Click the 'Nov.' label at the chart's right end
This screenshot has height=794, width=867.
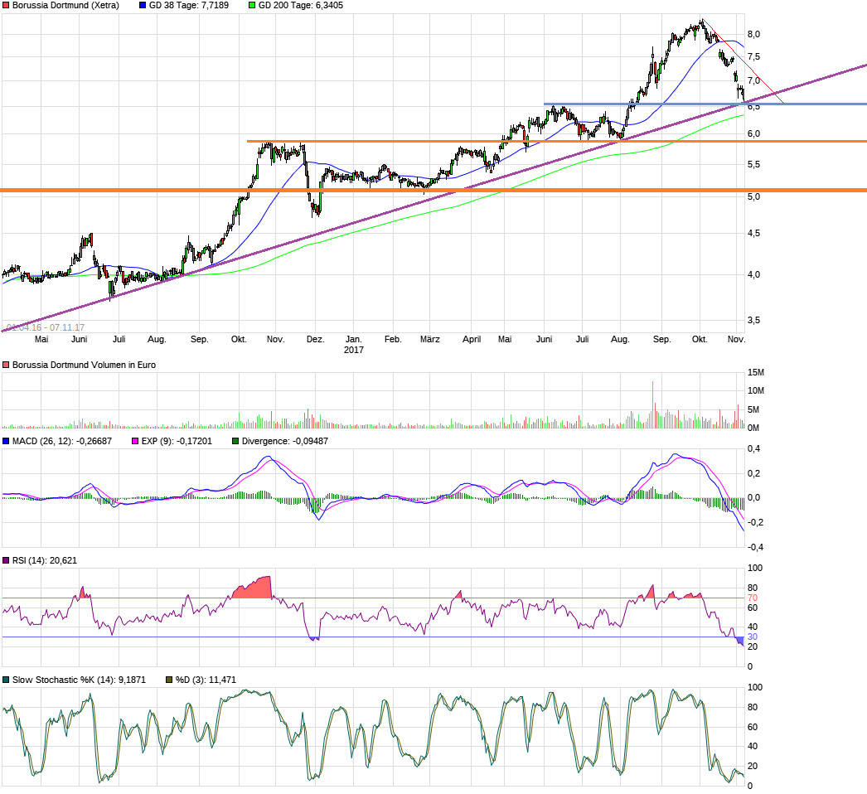pyautogui.click(x=737, y=340)
